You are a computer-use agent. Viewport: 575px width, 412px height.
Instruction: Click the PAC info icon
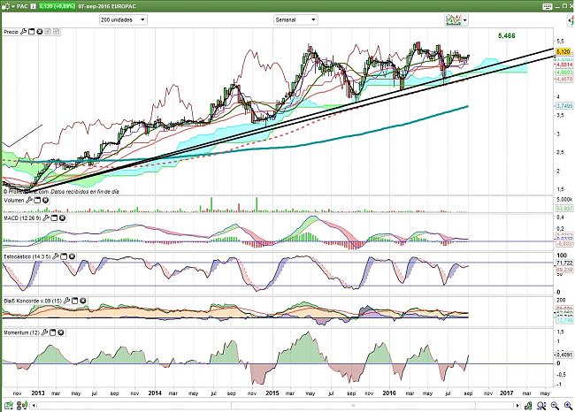tap(33, 6)
